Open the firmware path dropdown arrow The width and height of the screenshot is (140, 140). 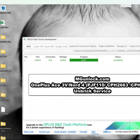click(x=25, y=51)
